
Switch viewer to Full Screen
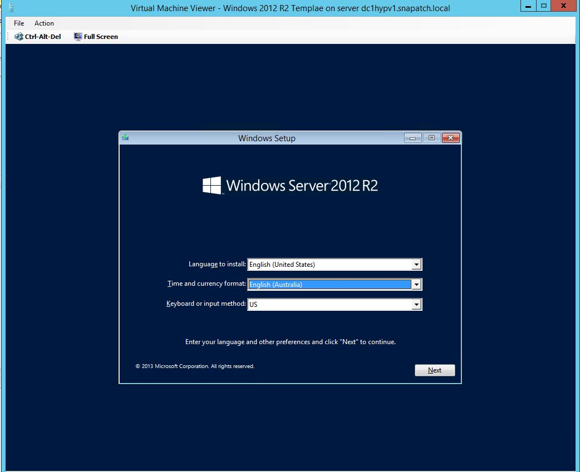pyautogui.click(x=96, y=37)
